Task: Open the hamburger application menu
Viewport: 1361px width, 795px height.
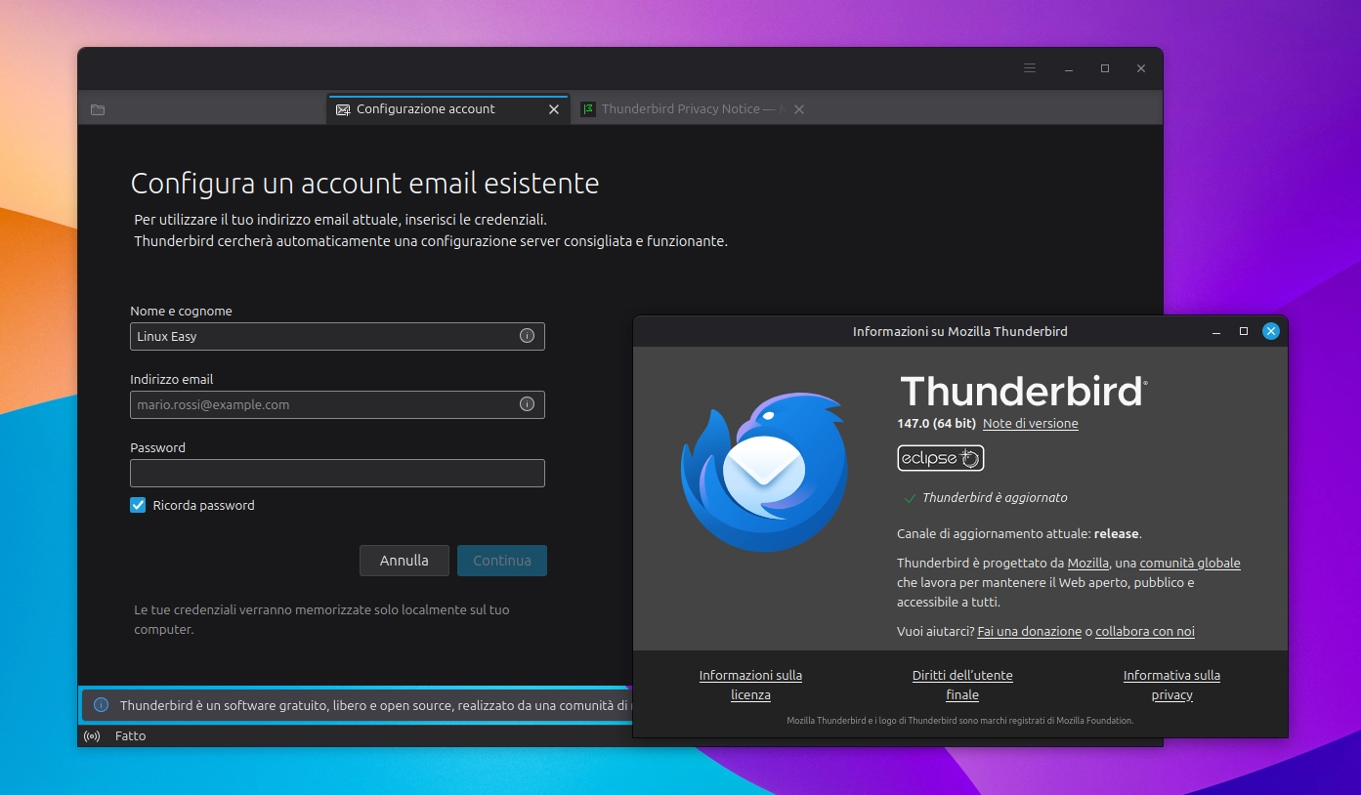Action: click(x=1030, y=68)
